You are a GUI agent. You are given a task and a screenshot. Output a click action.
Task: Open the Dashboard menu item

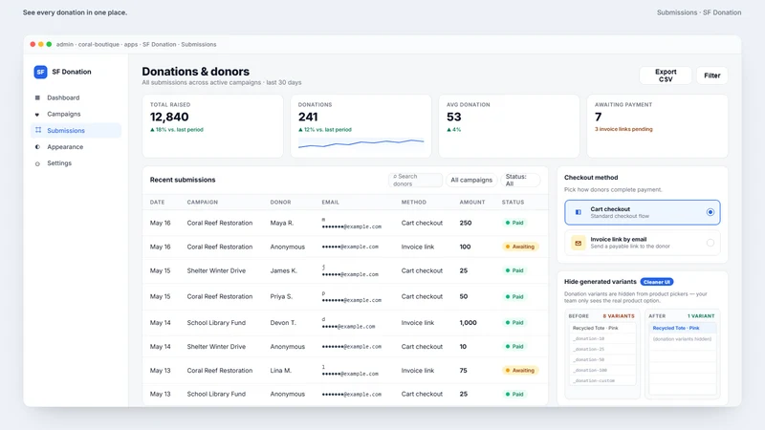pyautogui.click(x=76, y=97)
